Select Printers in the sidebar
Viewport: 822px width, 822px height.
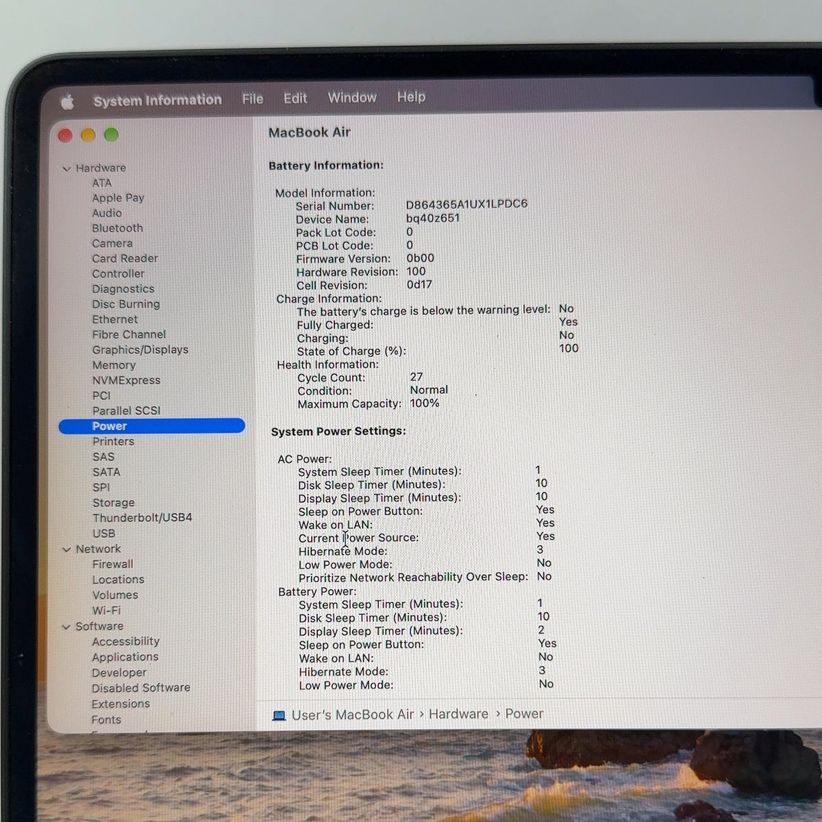click(x=113, y=441)
